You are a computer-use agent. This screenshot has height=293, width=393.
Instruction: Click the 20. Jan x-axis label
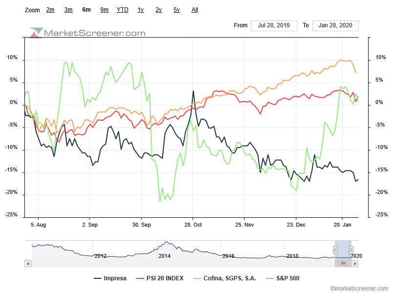[x=342, y=225]
